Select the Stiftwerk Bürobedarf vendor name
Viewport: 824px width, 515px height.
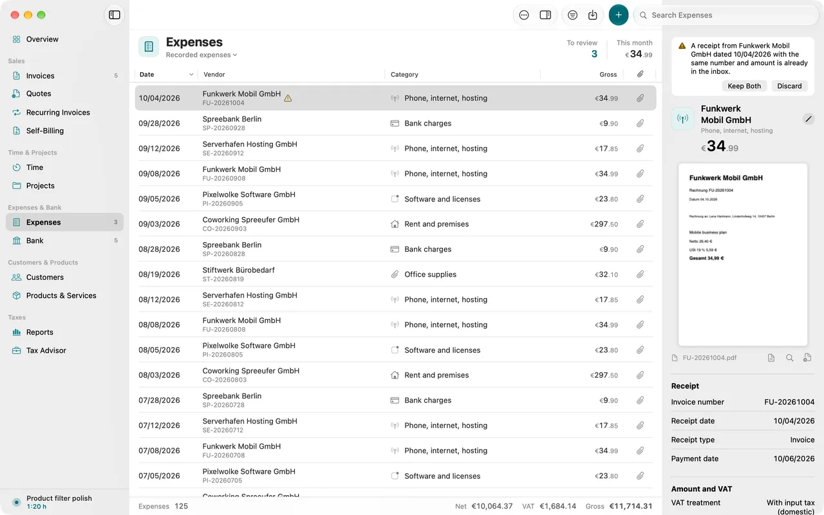[x=238, y=270]
